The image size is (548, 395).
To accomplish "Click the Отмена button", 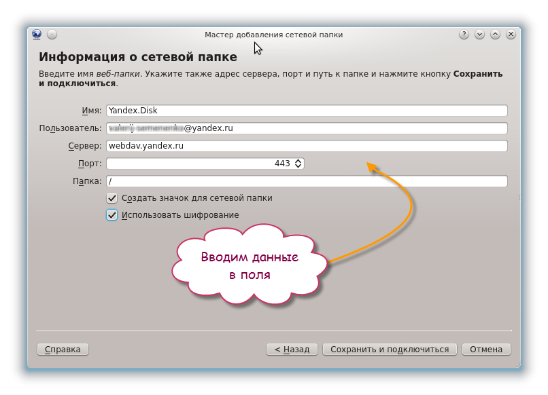I will click(x=486, y=350).
